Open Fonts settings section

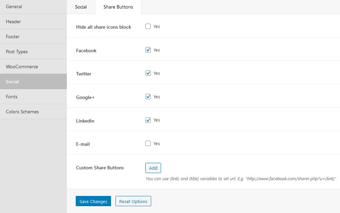(33, 97)
